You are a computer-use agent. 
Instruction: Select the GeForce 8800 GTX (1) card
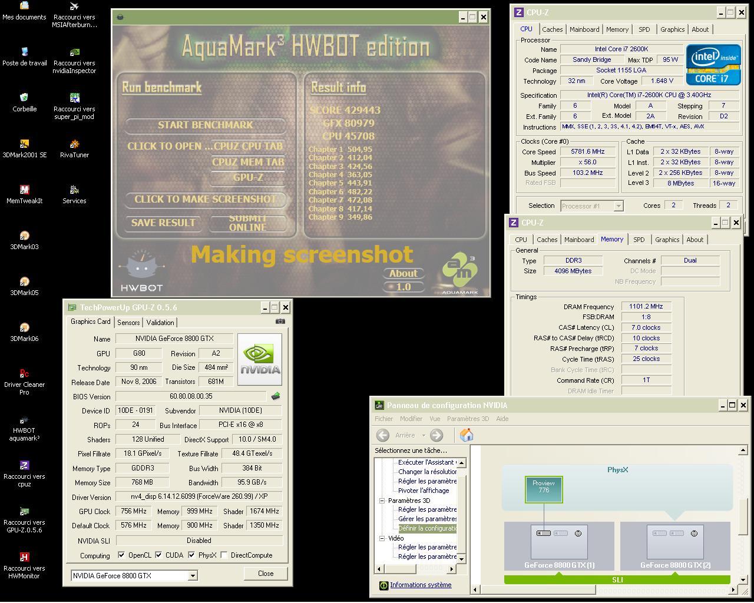pyautogui.click(x=559, y=546)
